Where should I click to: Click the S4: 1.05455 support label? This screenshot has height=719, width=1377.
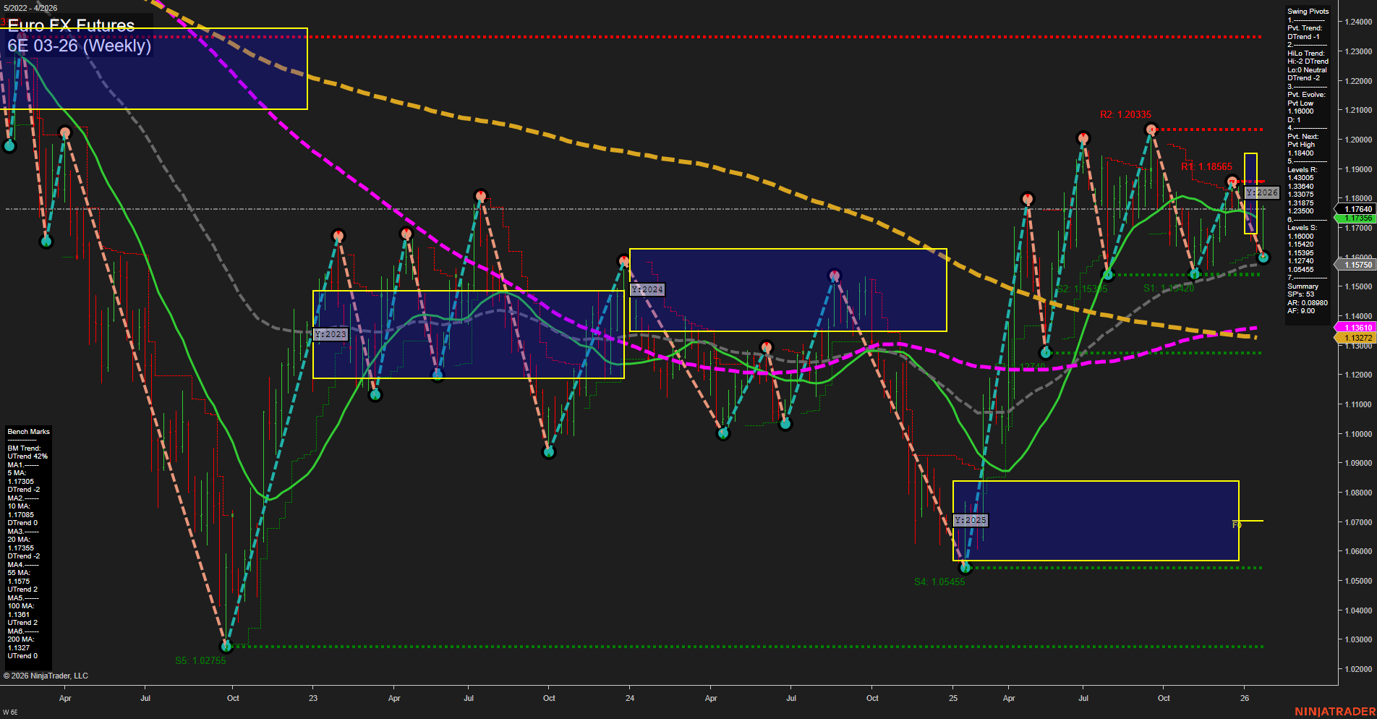pyautogui.click(x=940, y=581)
